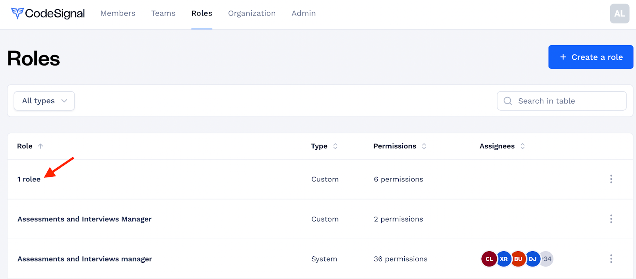Open the Admin tab

tap(304, 13)
